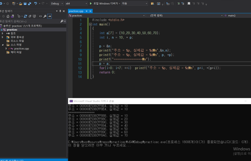Screen dimensions: 251x161
Task: Expand the 외부 종속성 node
Action: point(3,37)
